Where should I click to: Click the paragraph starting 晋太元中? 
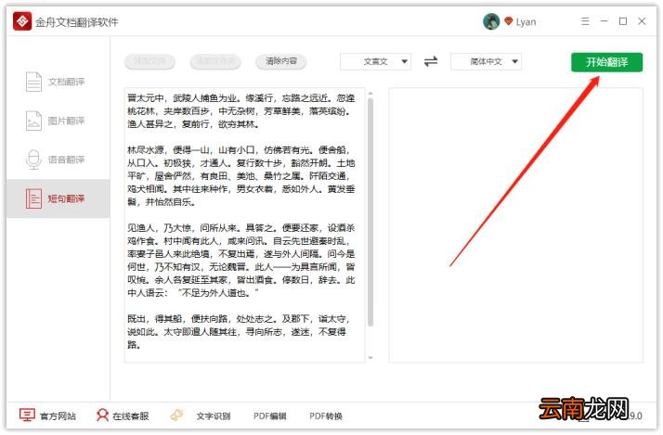tap(241, 111)
